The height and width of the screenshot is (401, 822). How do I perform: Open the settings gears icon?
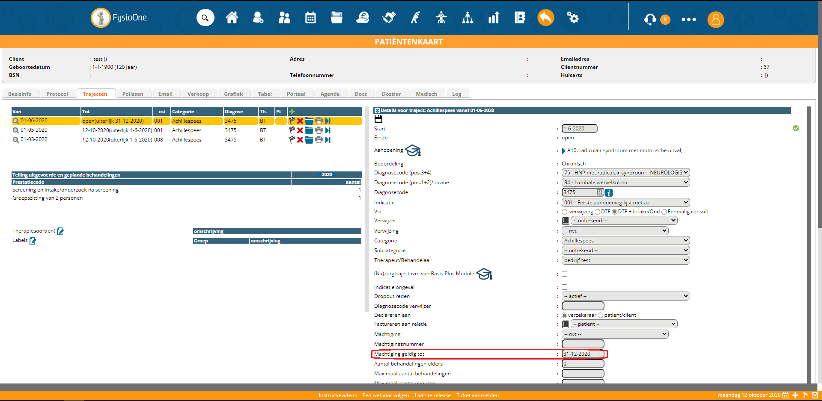572,18
